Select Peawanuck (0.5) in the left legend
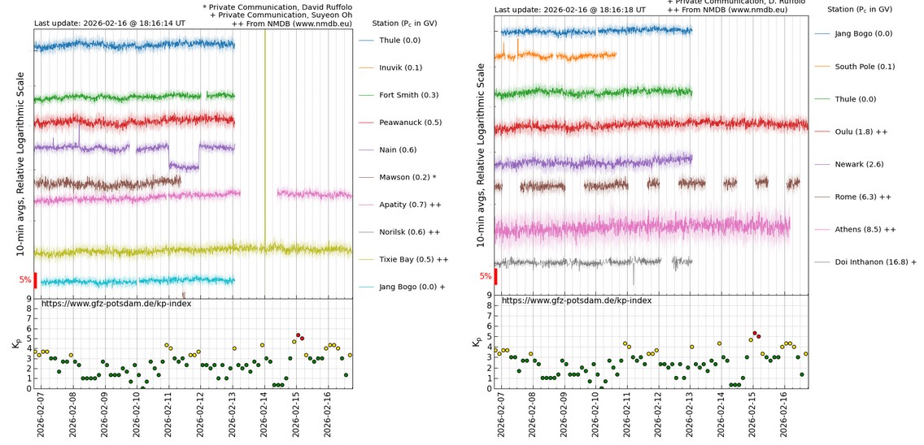The image size is (924, 445). (x=410, y=123)
